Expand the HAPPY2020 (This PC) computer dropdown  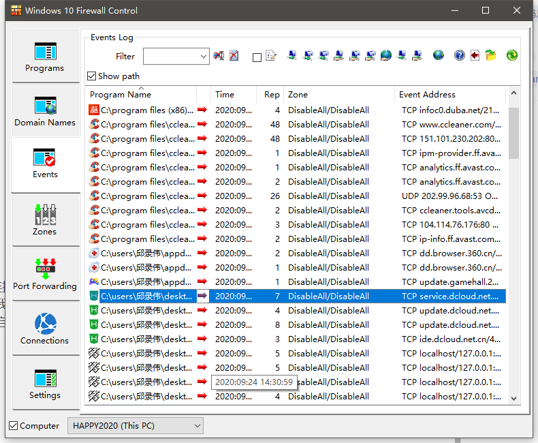pyautogui.click(x=197, y=426)
